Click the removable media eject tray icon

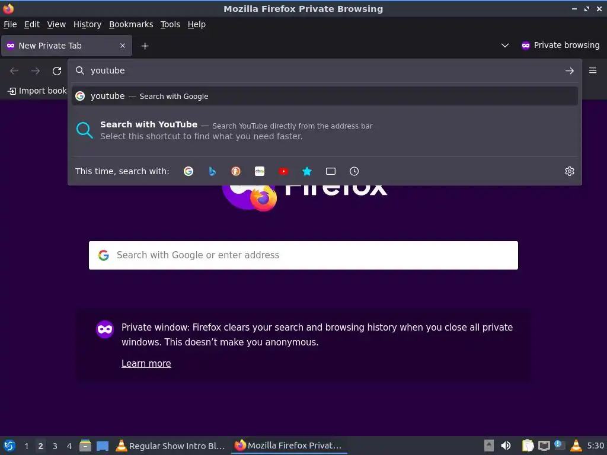pos(489,446)
